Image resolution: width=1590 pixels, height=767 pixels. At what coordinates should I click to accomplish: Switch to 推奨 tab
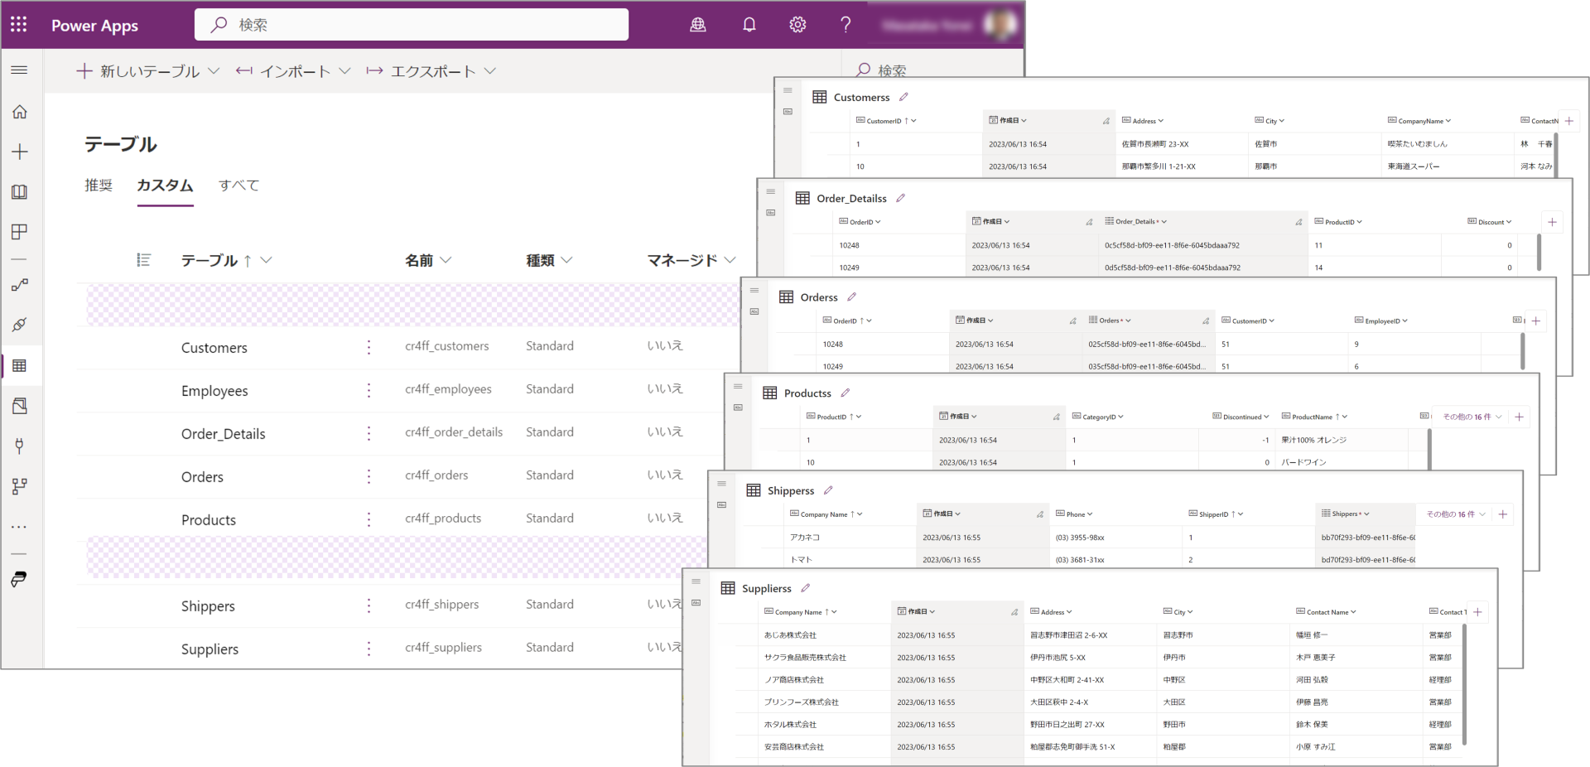[x=99, y=186]
